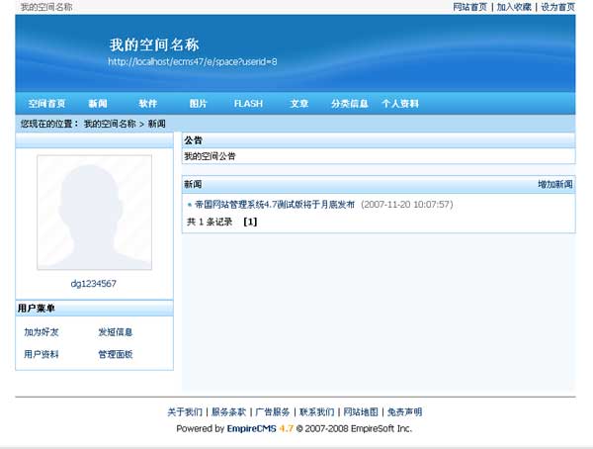Click the 免责声明 footer link
Screen dimensions: 593x449
point(404,412)
